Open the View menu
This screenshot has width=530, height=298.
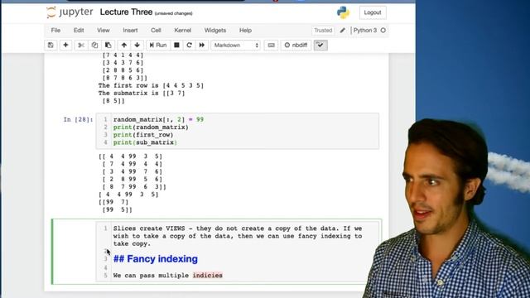104,31
